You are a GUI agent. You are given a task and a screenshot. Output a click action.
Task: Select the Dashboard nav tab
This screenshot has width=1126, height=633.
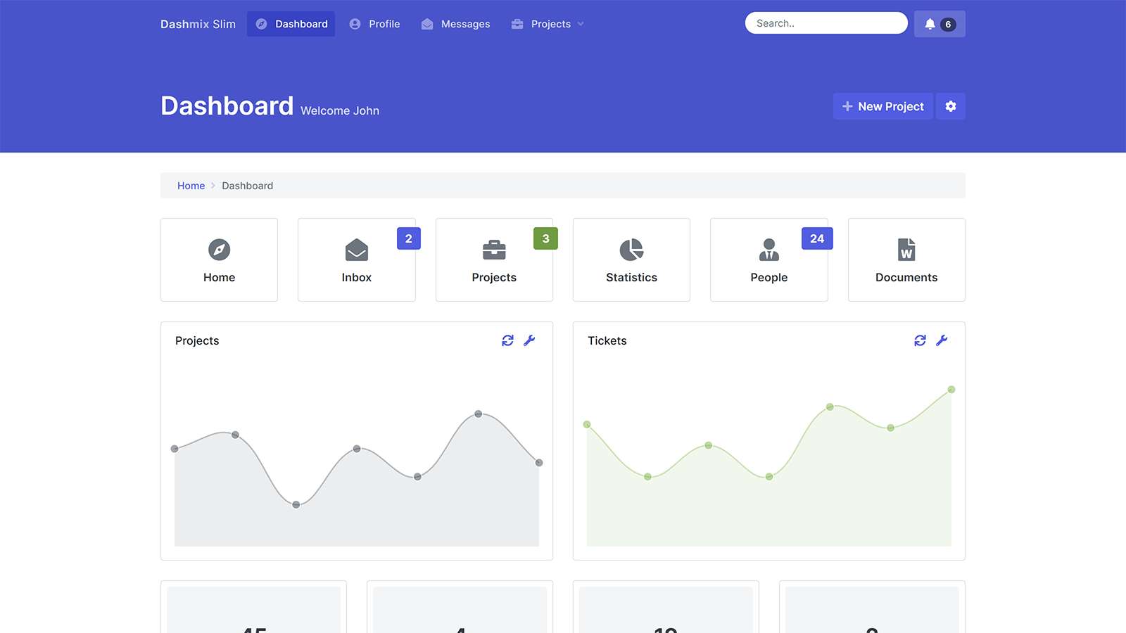[x=291, y=24]
